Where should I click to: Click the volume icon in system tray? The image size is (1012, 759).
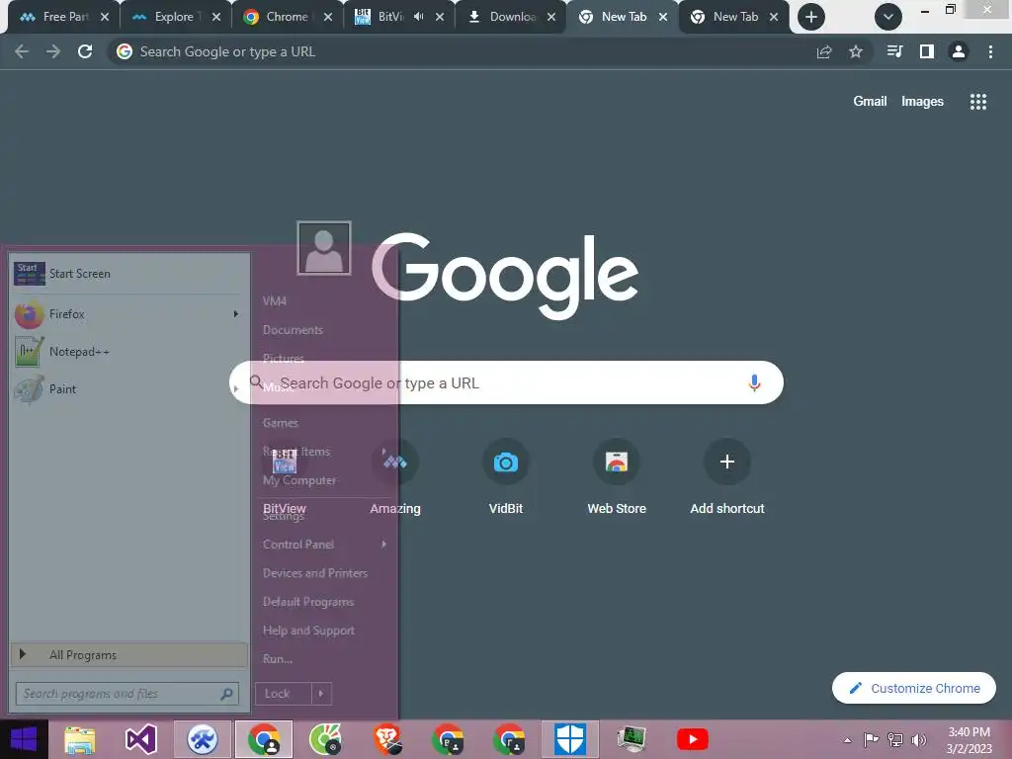click(x=919, y=739)
